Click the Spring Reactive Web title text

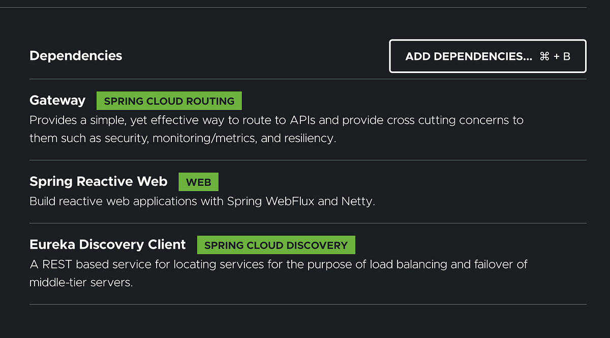tap(98, 181)
